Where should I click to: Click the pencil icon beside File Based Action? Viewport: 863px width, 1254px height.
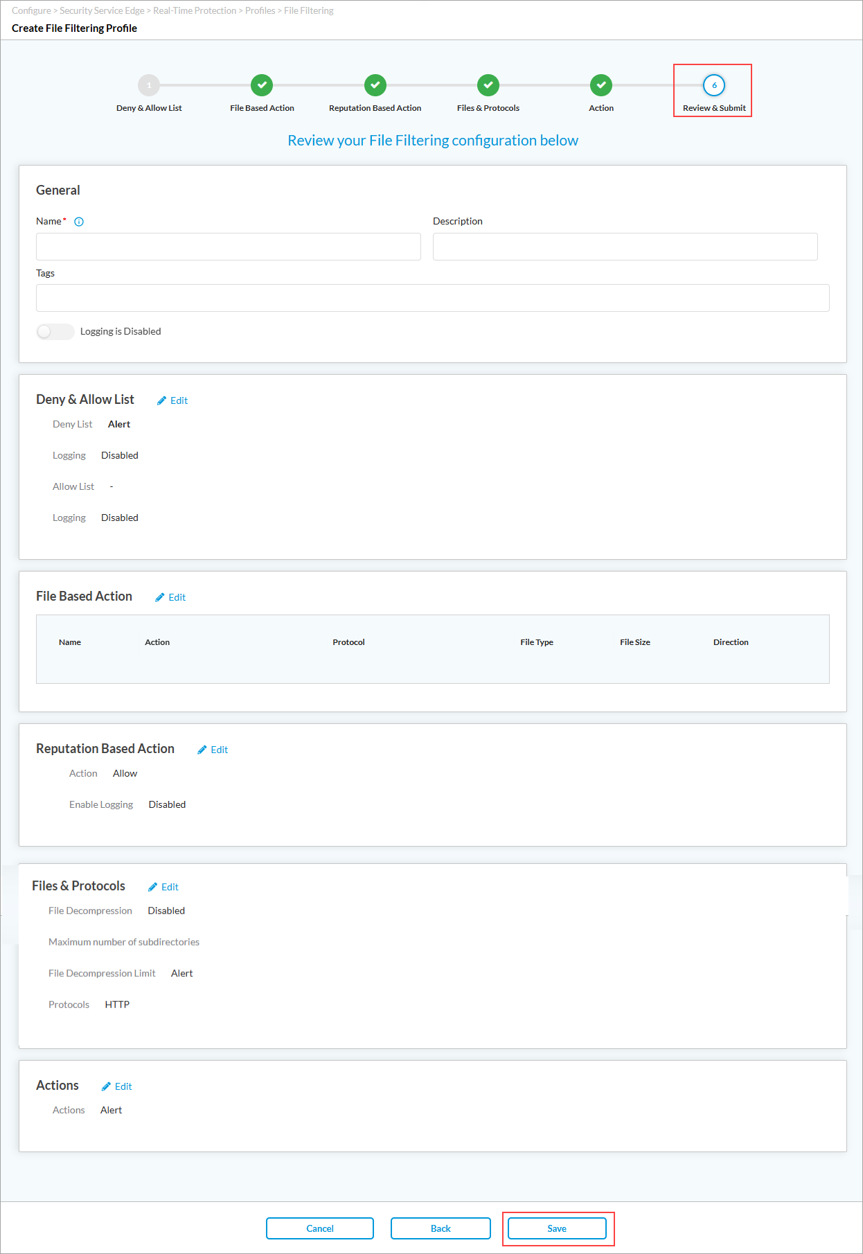[x=160, y=597]
